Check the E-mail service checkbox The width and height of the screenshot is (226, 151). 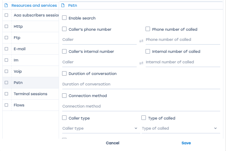click(x=6, y=49)
